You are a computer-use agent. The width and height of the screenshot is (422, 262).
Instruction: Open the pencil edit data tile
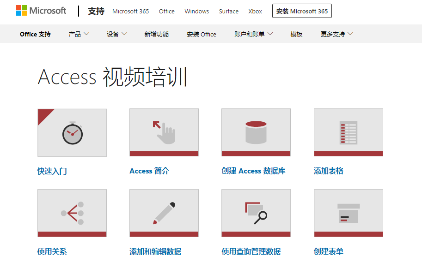[164, 213]
